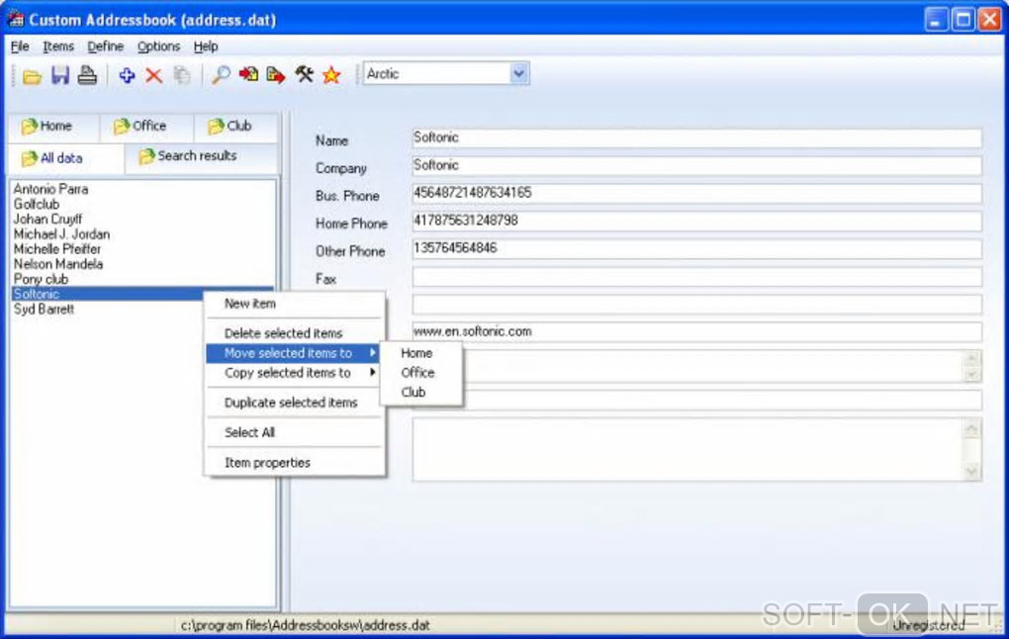Switch to the Office tab
Screen dimensions: 1009x639
pos(146,127)
